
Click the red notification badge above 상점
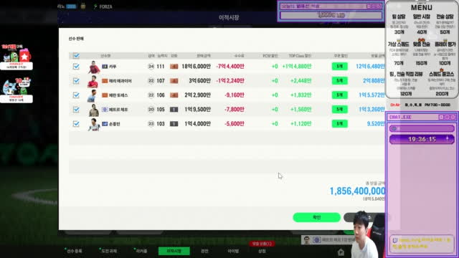click(x=262, y=244)
